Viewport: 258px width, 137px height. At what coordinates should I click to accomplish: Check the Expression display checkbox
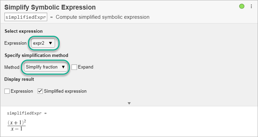(x=7, y=91)
